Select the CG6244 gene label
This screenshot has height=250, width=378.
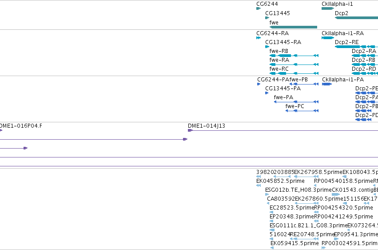coord(267,4)
